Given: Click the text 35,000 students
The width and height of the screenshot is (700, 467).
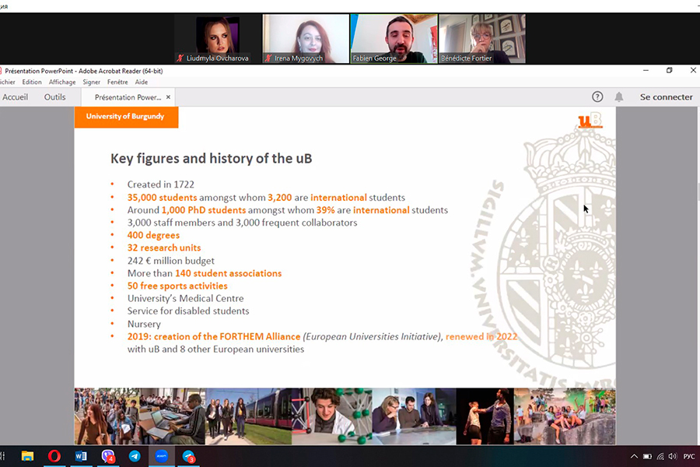Looking at the screenshot, I should coord(162,198).
